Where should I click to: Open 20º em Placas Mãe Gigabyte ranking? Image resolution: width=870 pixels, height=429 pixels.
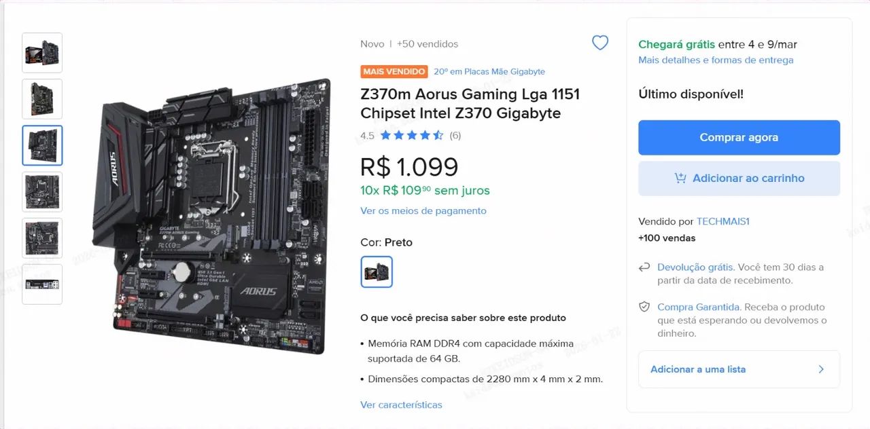489,71
